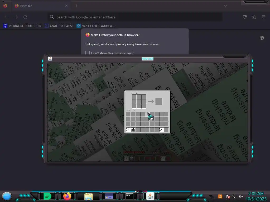Screen dimensions: 270x202
Task: Click Make Firefox your default browser heading
Action: [x=115, y=35]
